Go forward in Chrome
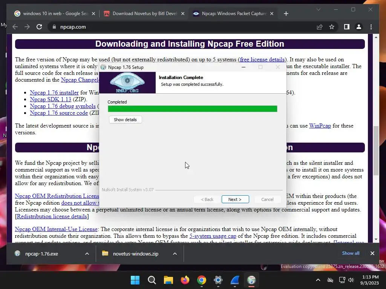 pos(27,27)
